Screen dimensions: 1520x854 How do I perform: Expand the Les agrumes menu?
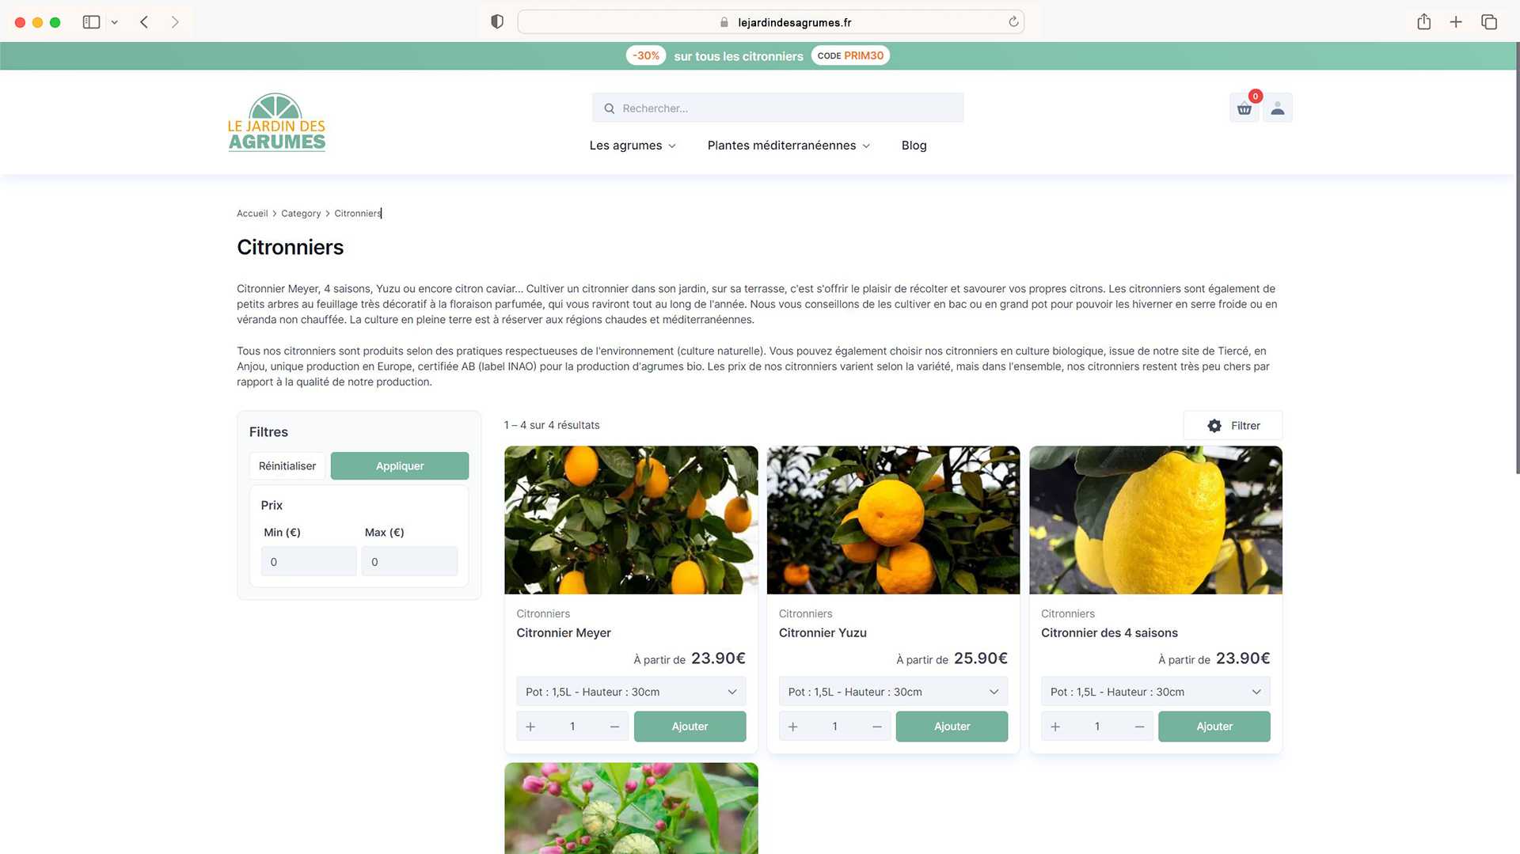[632, 146]
